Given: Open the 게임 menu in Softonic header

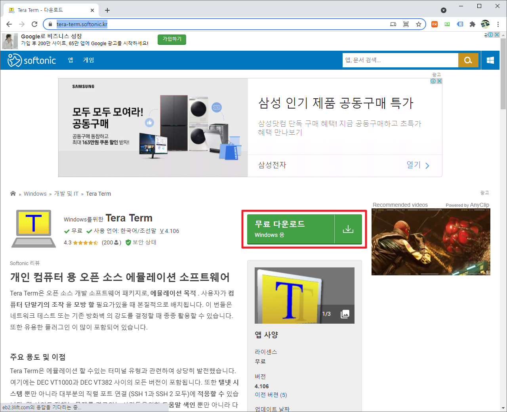Looking at the screenshot, I should click(88, 60).
